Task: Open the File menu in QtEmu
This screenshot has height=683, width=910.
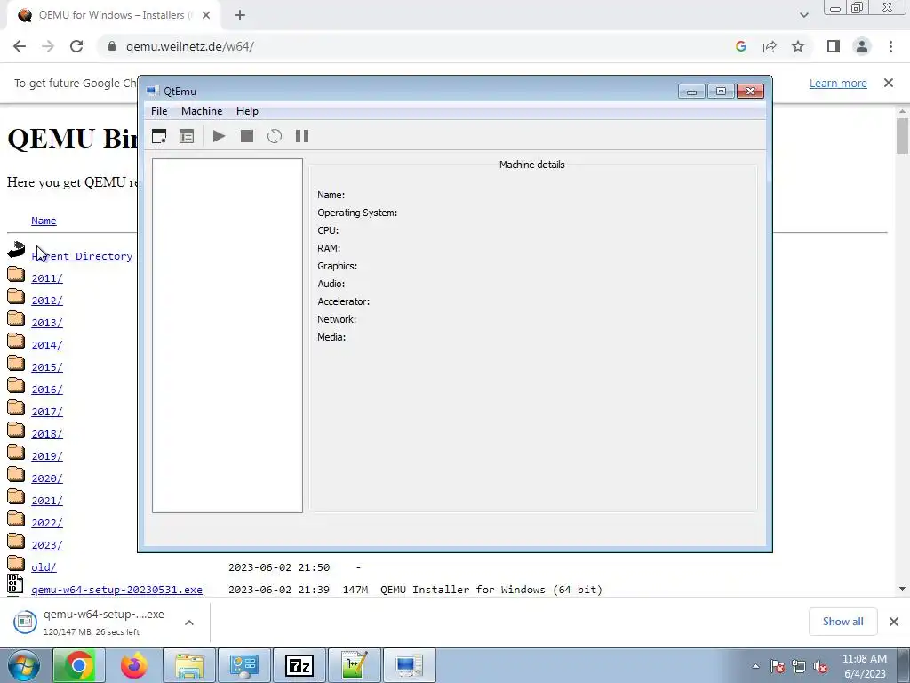Action: click(x=159, y=111)
